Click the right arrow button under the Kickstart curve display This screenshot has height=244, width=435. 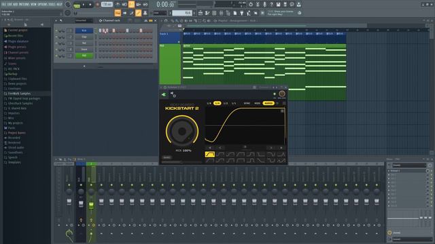281,148
